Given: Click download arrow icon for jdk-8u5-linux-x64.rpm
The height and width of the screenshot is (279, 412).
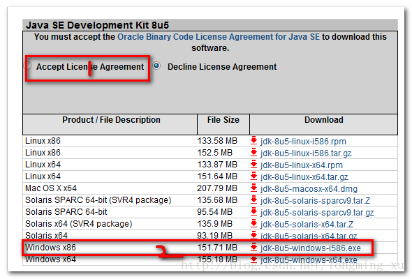Looking at the screenshot, I should tap(253, 165).
